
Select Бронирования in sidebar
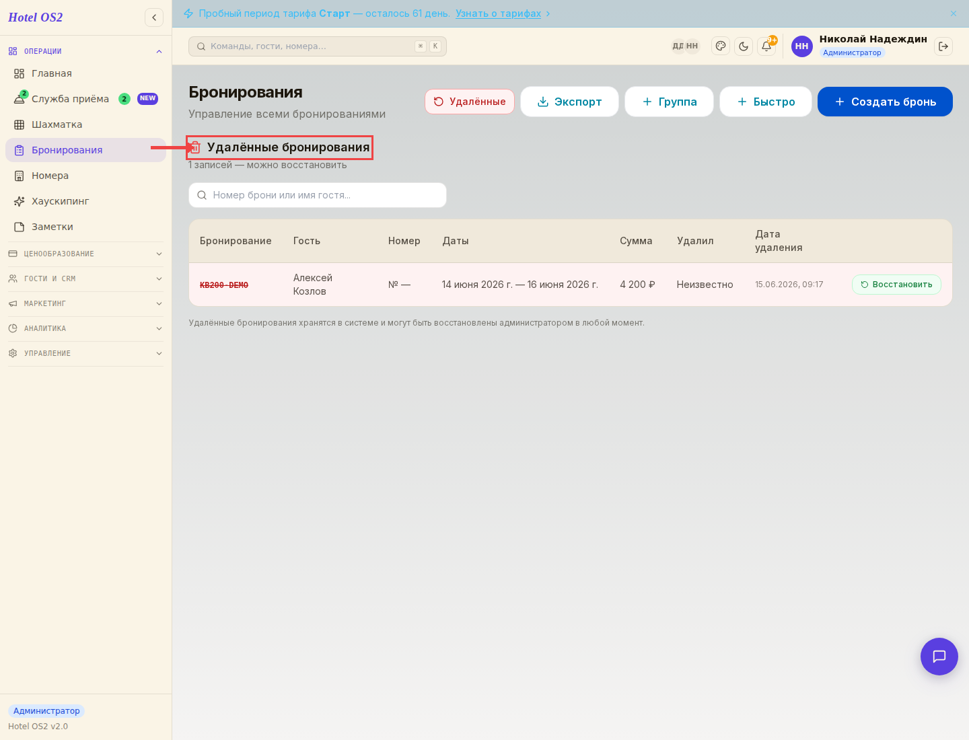pyautogui.click(x=86, y=150)
